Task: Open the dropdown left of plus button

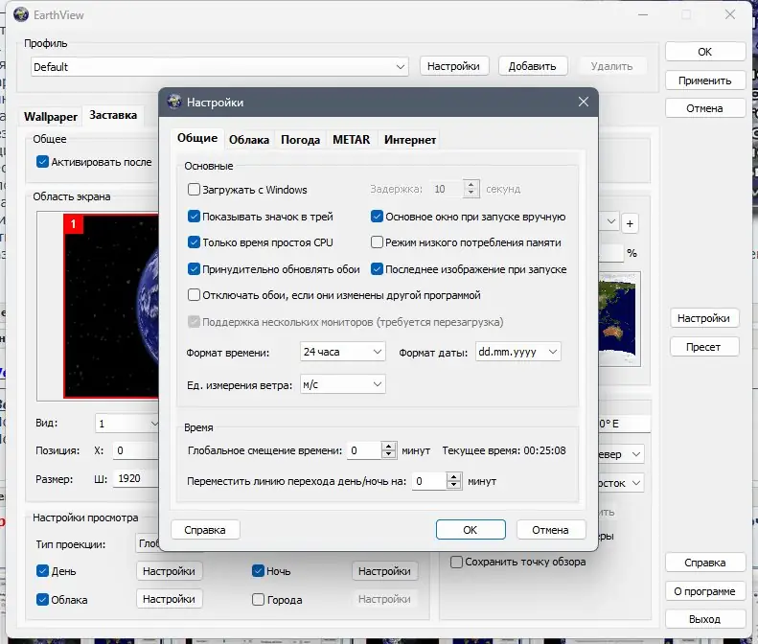Action: 609,222
